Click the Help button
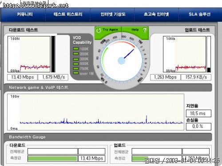This screenshot has height=166, width=222. coord(135,30)
